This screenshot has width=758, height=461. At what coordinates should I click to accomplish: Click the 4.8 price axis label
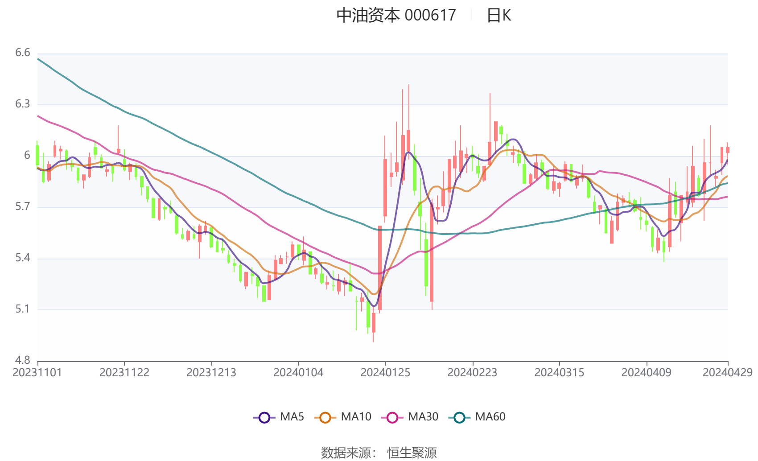pyautogui.click(x=23, y=360)
